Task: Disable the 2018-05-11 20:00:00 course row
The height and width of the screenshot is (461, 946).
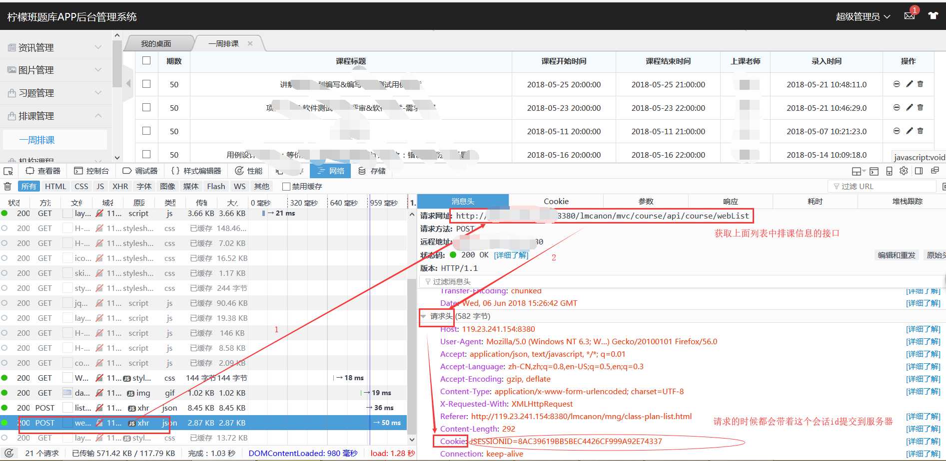Action: tap(897, 131)
